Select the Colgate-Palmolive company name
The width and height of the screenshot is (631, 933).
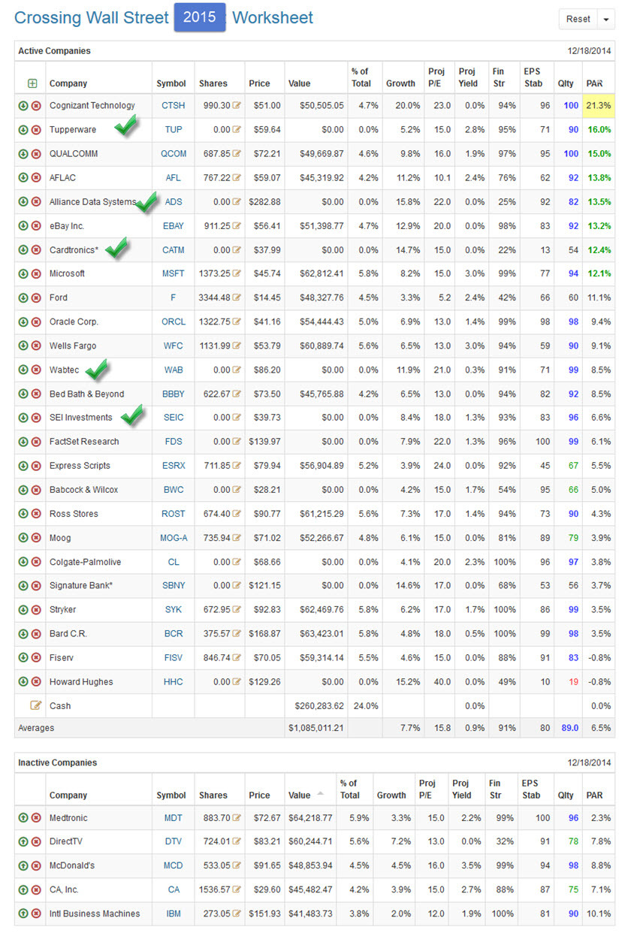click(85, 562)
